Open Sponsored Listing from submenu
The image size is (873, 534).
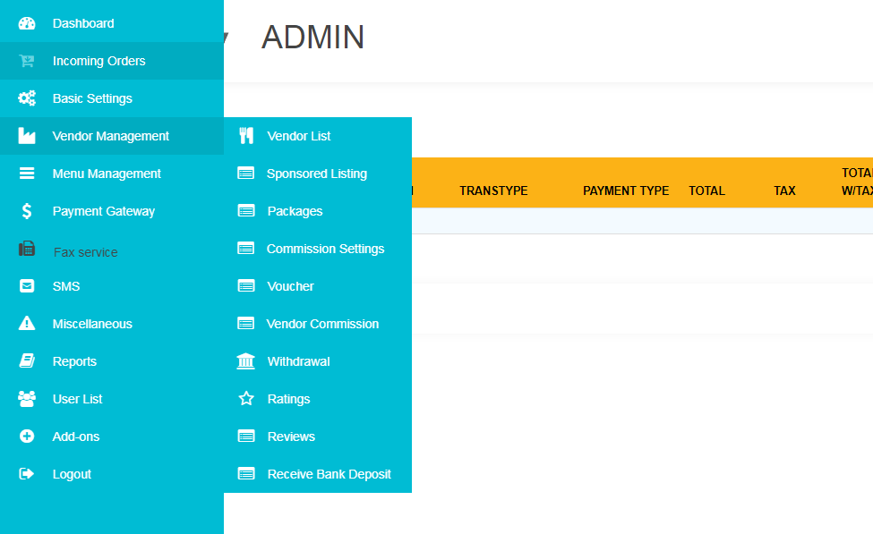point(316,174)
